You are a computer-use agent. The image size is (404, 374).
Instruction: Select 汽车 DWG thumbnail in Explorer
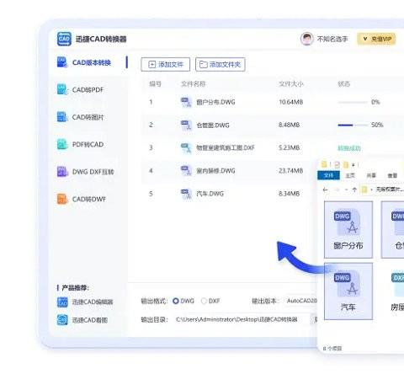pos(348,291)
